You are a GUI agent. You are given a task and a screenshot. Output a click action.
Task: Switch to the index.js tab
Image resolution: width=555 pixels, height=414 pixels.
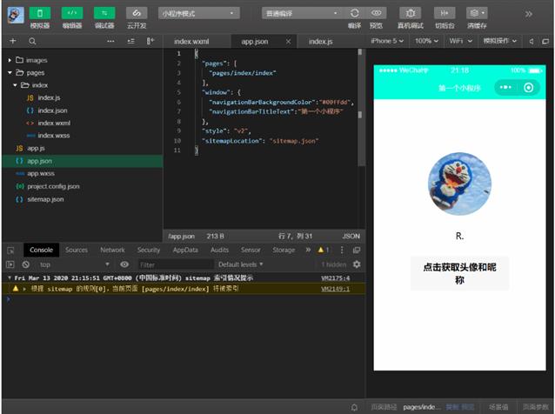tap(320, 42)
